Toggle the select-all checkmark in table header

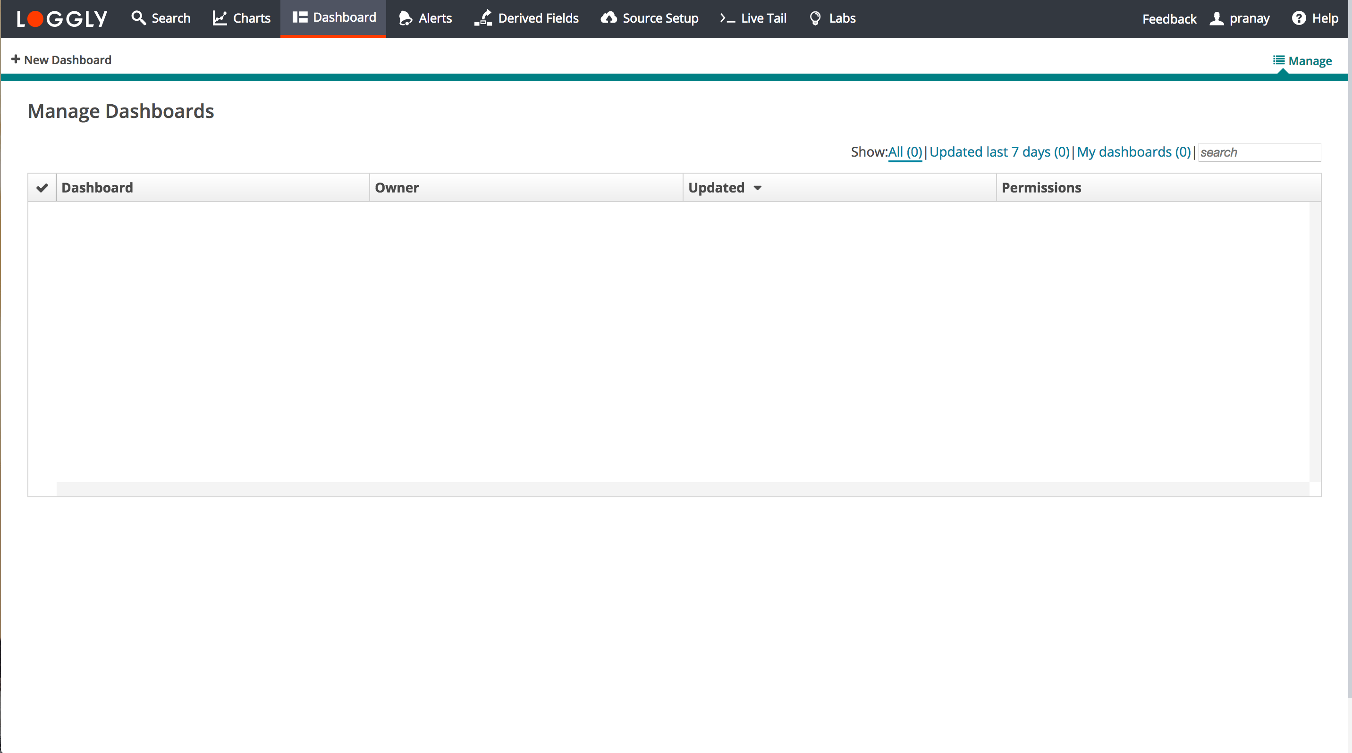[x=42, y=188]
